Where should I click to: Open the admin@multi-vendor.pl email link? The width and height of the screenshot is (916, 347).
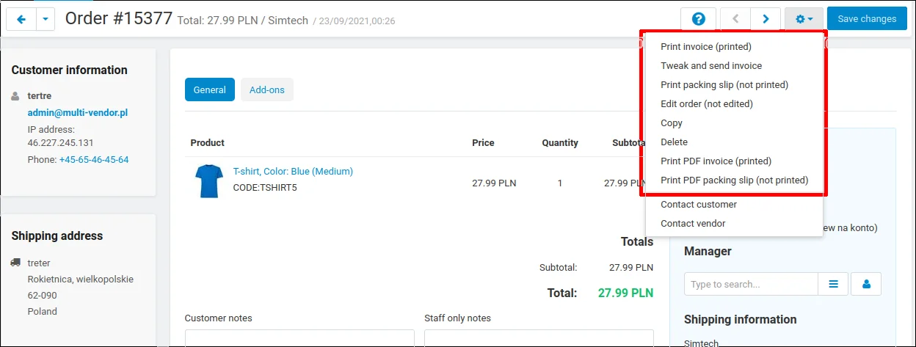tap(78, 113)
